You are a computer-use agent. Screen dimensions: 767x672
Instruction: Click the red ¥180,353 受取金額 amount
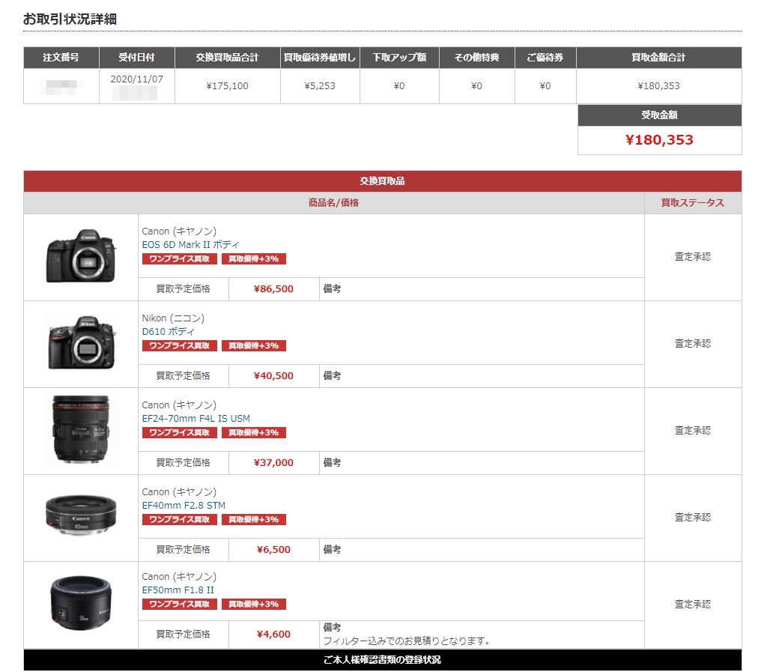coord(659,140)
